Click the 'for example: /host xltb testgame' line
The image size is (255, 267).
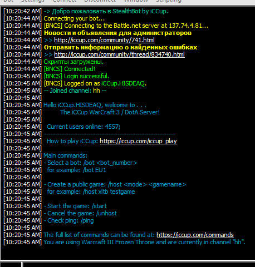pos(91,192)
